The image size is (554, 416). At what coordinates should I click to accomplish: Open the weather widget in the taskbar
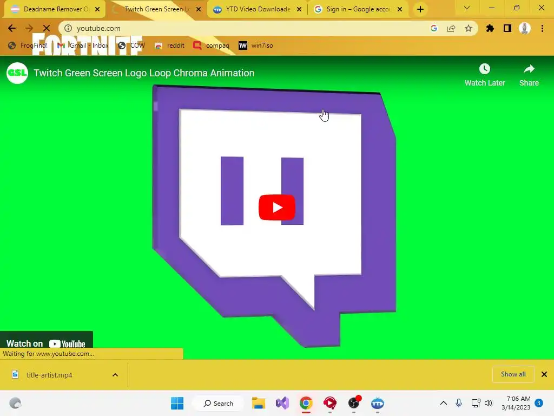tap(15, 403)
